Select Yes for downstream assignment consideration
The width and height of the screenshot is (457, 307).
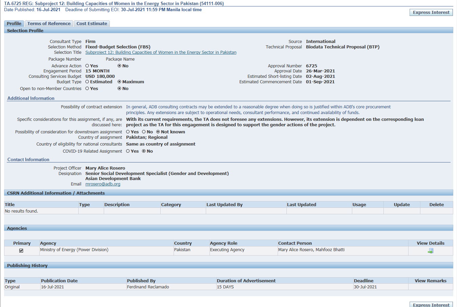tap(128, 132)
